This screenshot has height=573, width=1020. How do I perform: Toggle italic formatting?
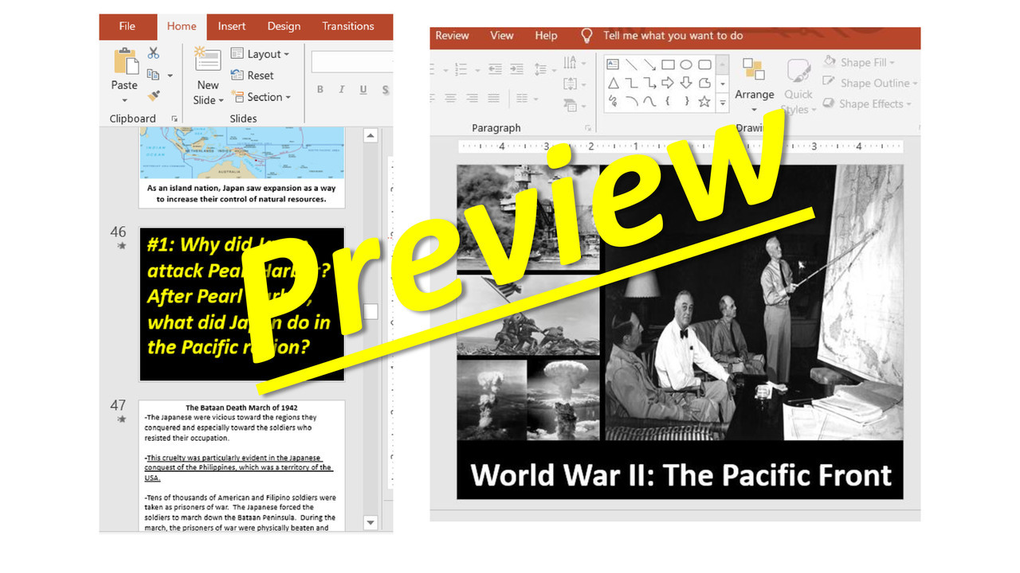pyautogui.click(x=341, y=89)
